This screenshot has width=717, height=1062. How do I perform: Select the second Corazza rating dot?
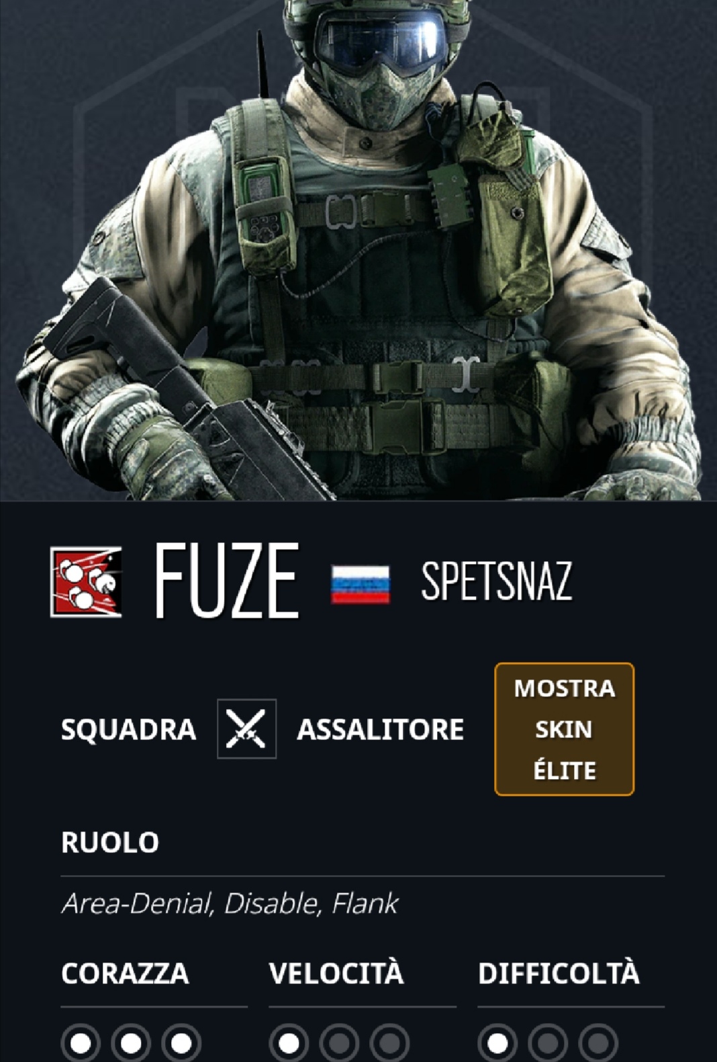(x=131, y=1043)
